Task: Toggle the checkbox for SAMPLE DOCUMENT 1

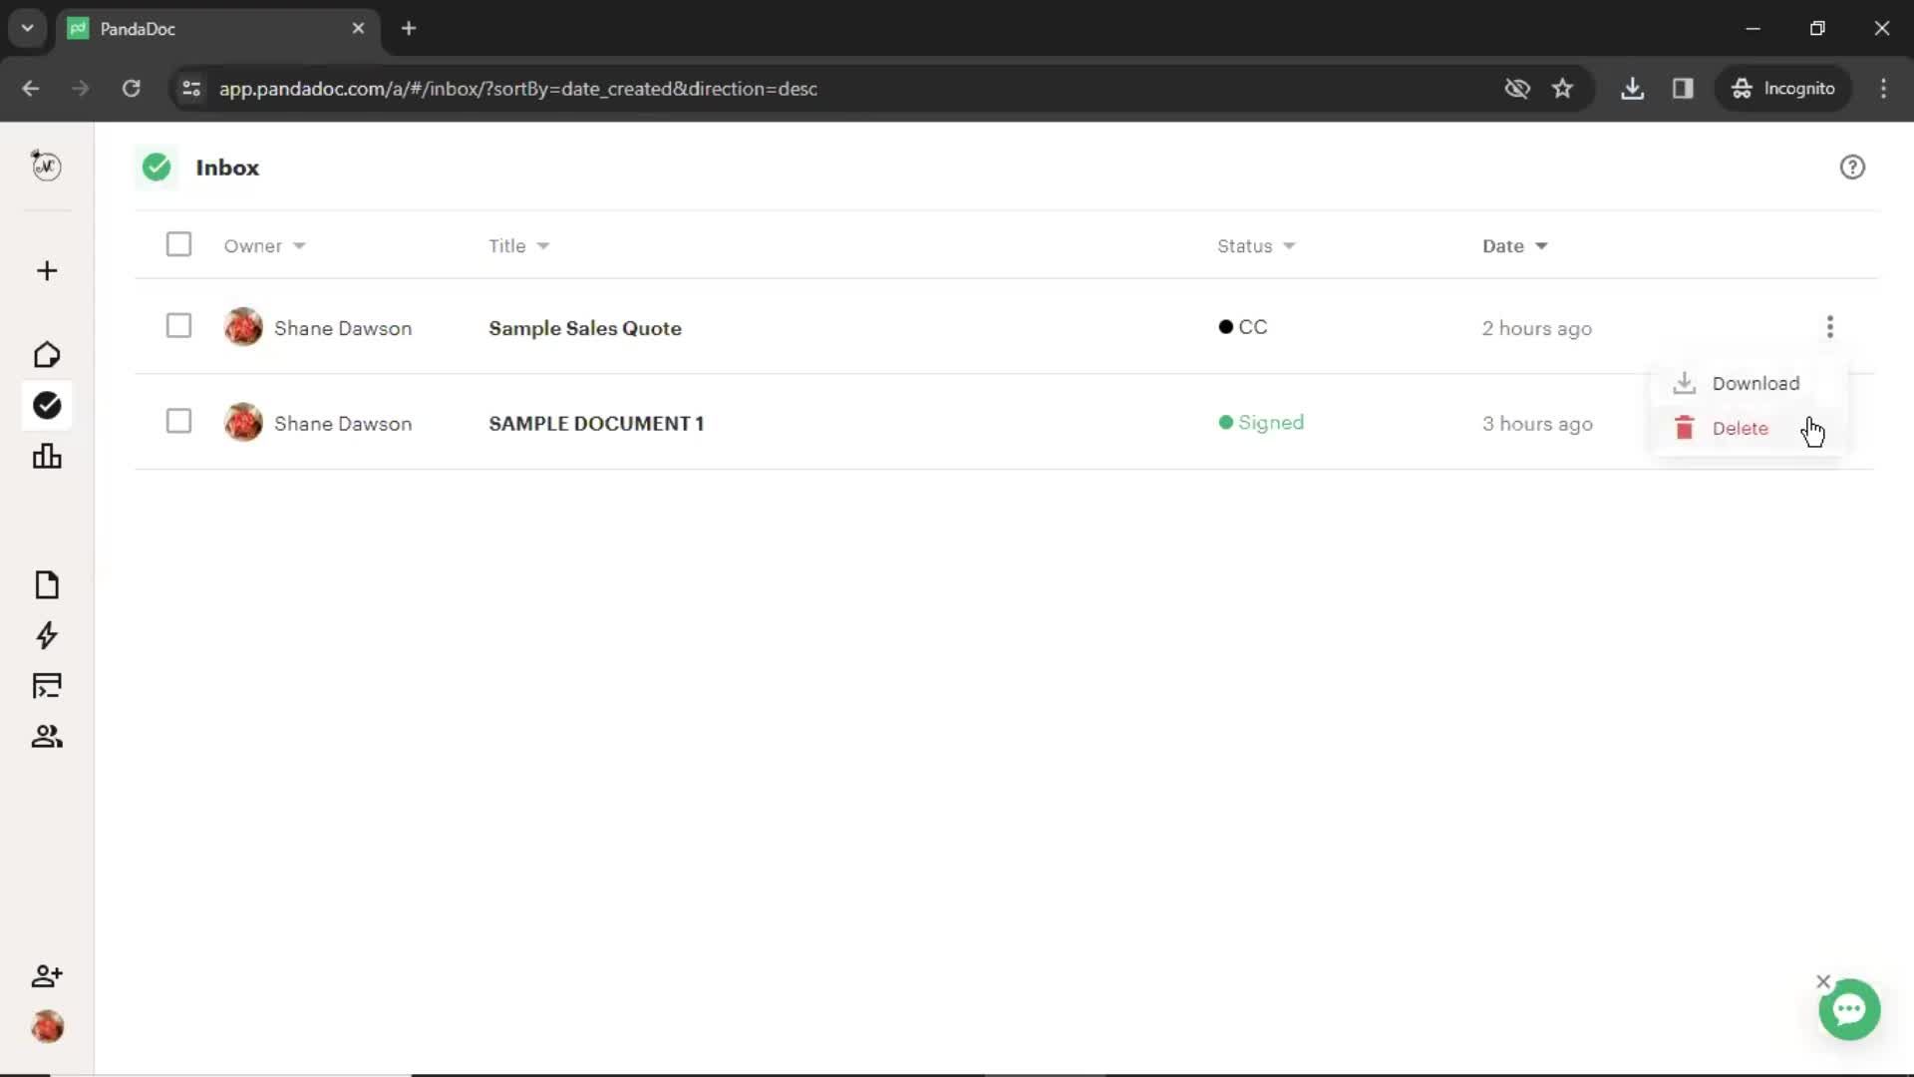Action: [177, 422]
